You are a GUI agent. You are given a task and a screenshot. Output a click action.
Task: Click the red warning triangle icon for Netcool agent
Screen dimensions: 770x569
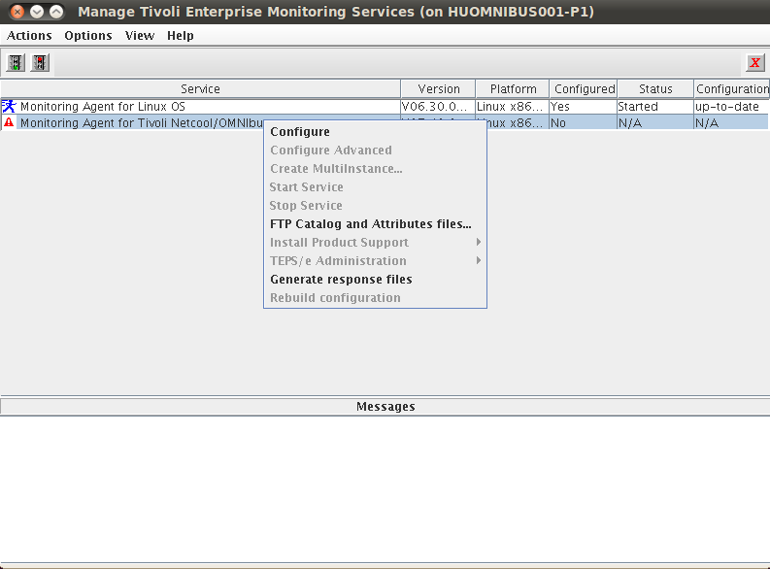(9, 122)
